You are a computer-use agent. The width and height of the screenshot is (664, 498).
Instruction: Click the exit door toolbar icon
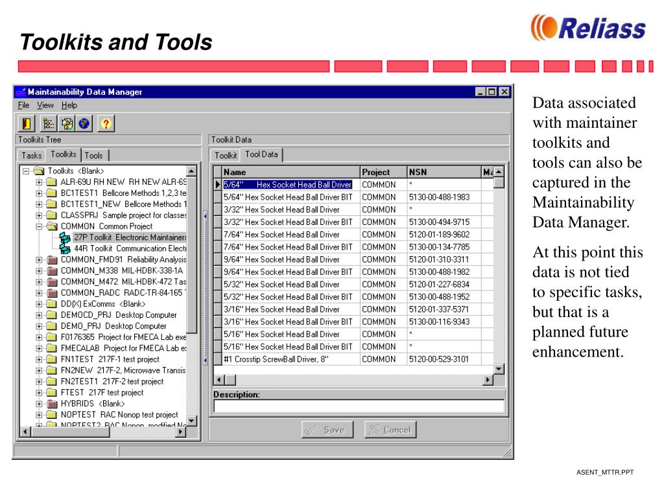[x=27, y=124]
